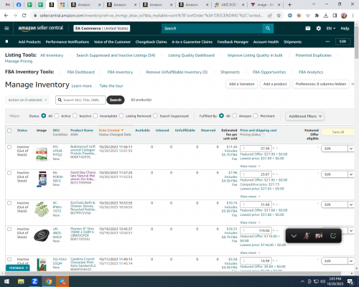Tick checkbox for Pioneer Subwoofer row

click(x=9, y=229)
